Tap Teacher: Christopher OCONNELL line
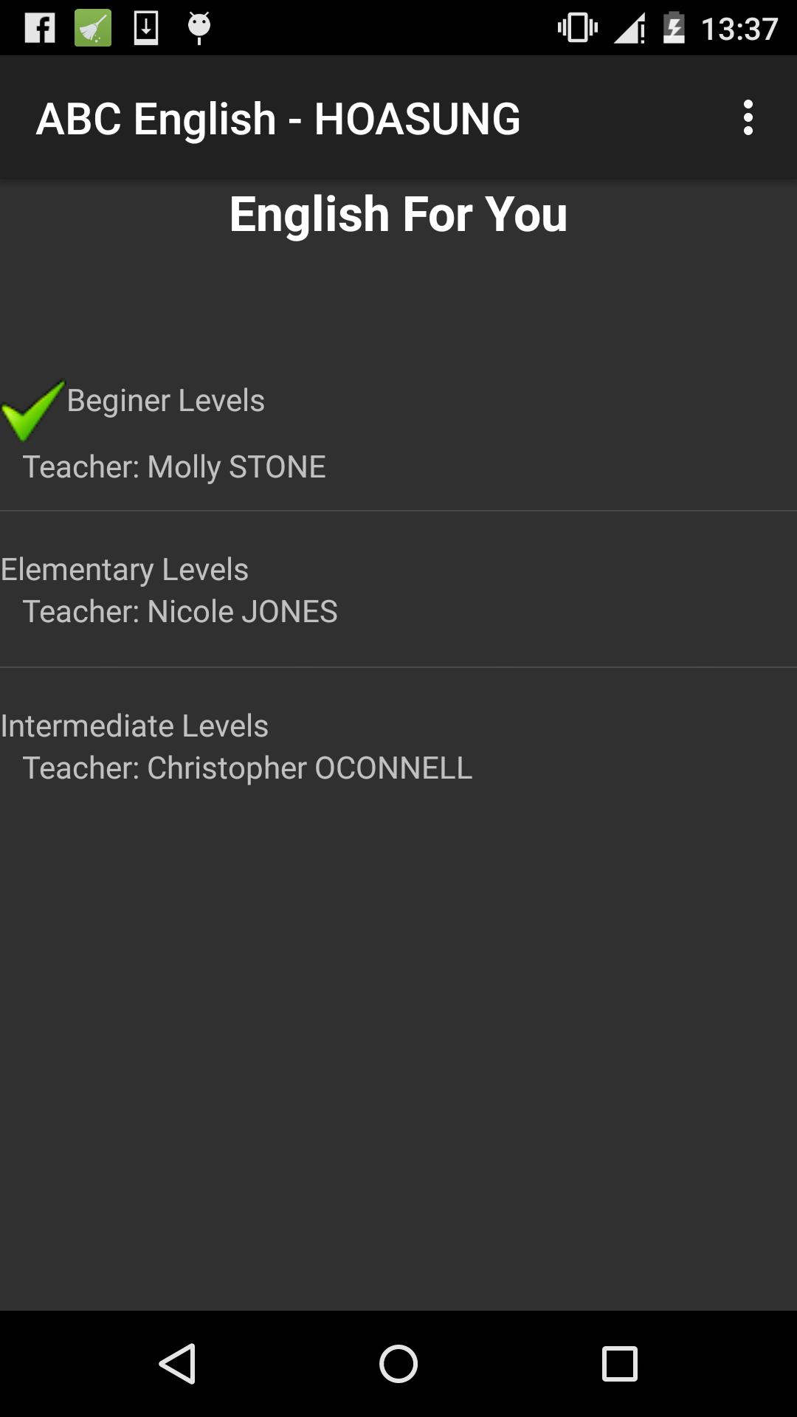The width and height of the screenshot is (797, 1417). point(247,768)
